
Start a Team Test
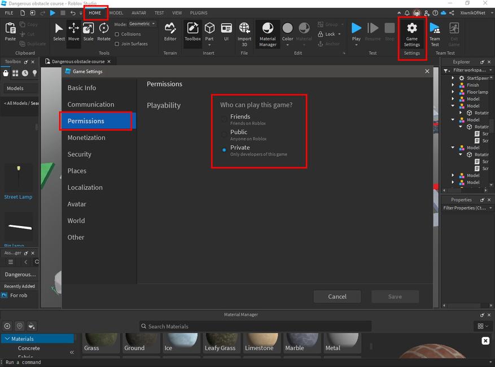tap(435, 34)
